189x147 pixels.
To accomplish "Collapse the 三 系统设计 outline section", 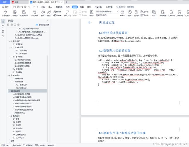I will pyautogui.click(x=9, y=76).
